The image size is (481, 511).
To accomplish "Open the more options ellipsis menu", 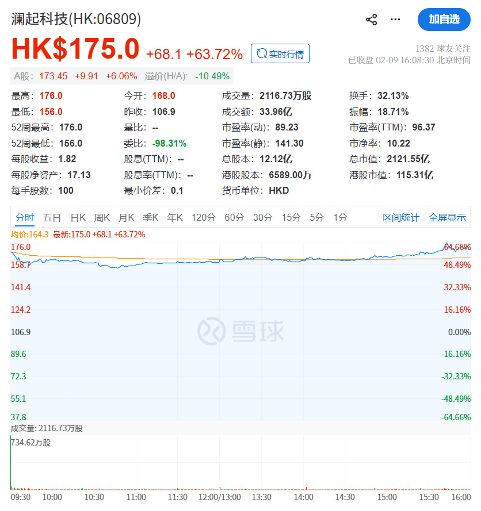I will pyautogui.click(x=395, y=20).
